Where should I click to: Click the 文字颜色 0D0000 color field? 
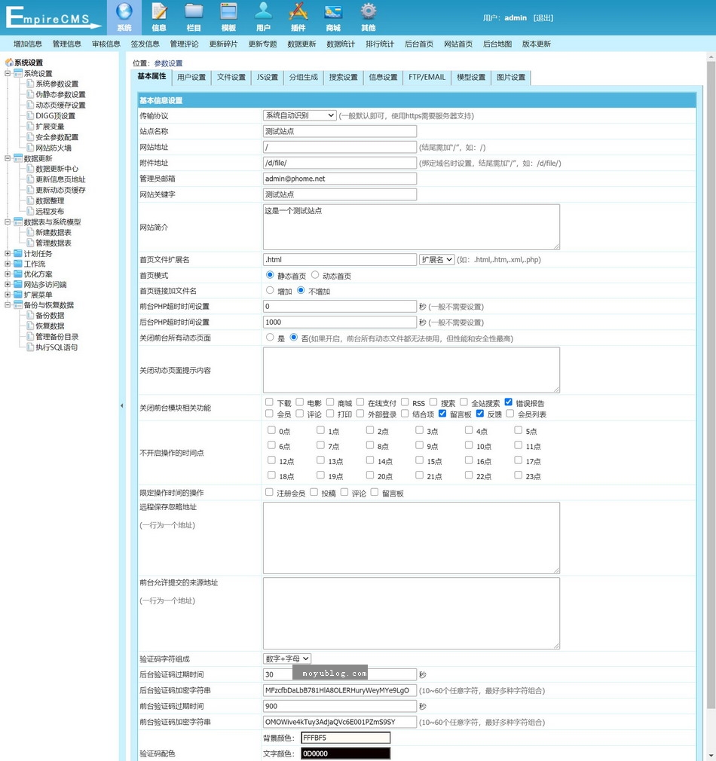(x=346, y=753)
